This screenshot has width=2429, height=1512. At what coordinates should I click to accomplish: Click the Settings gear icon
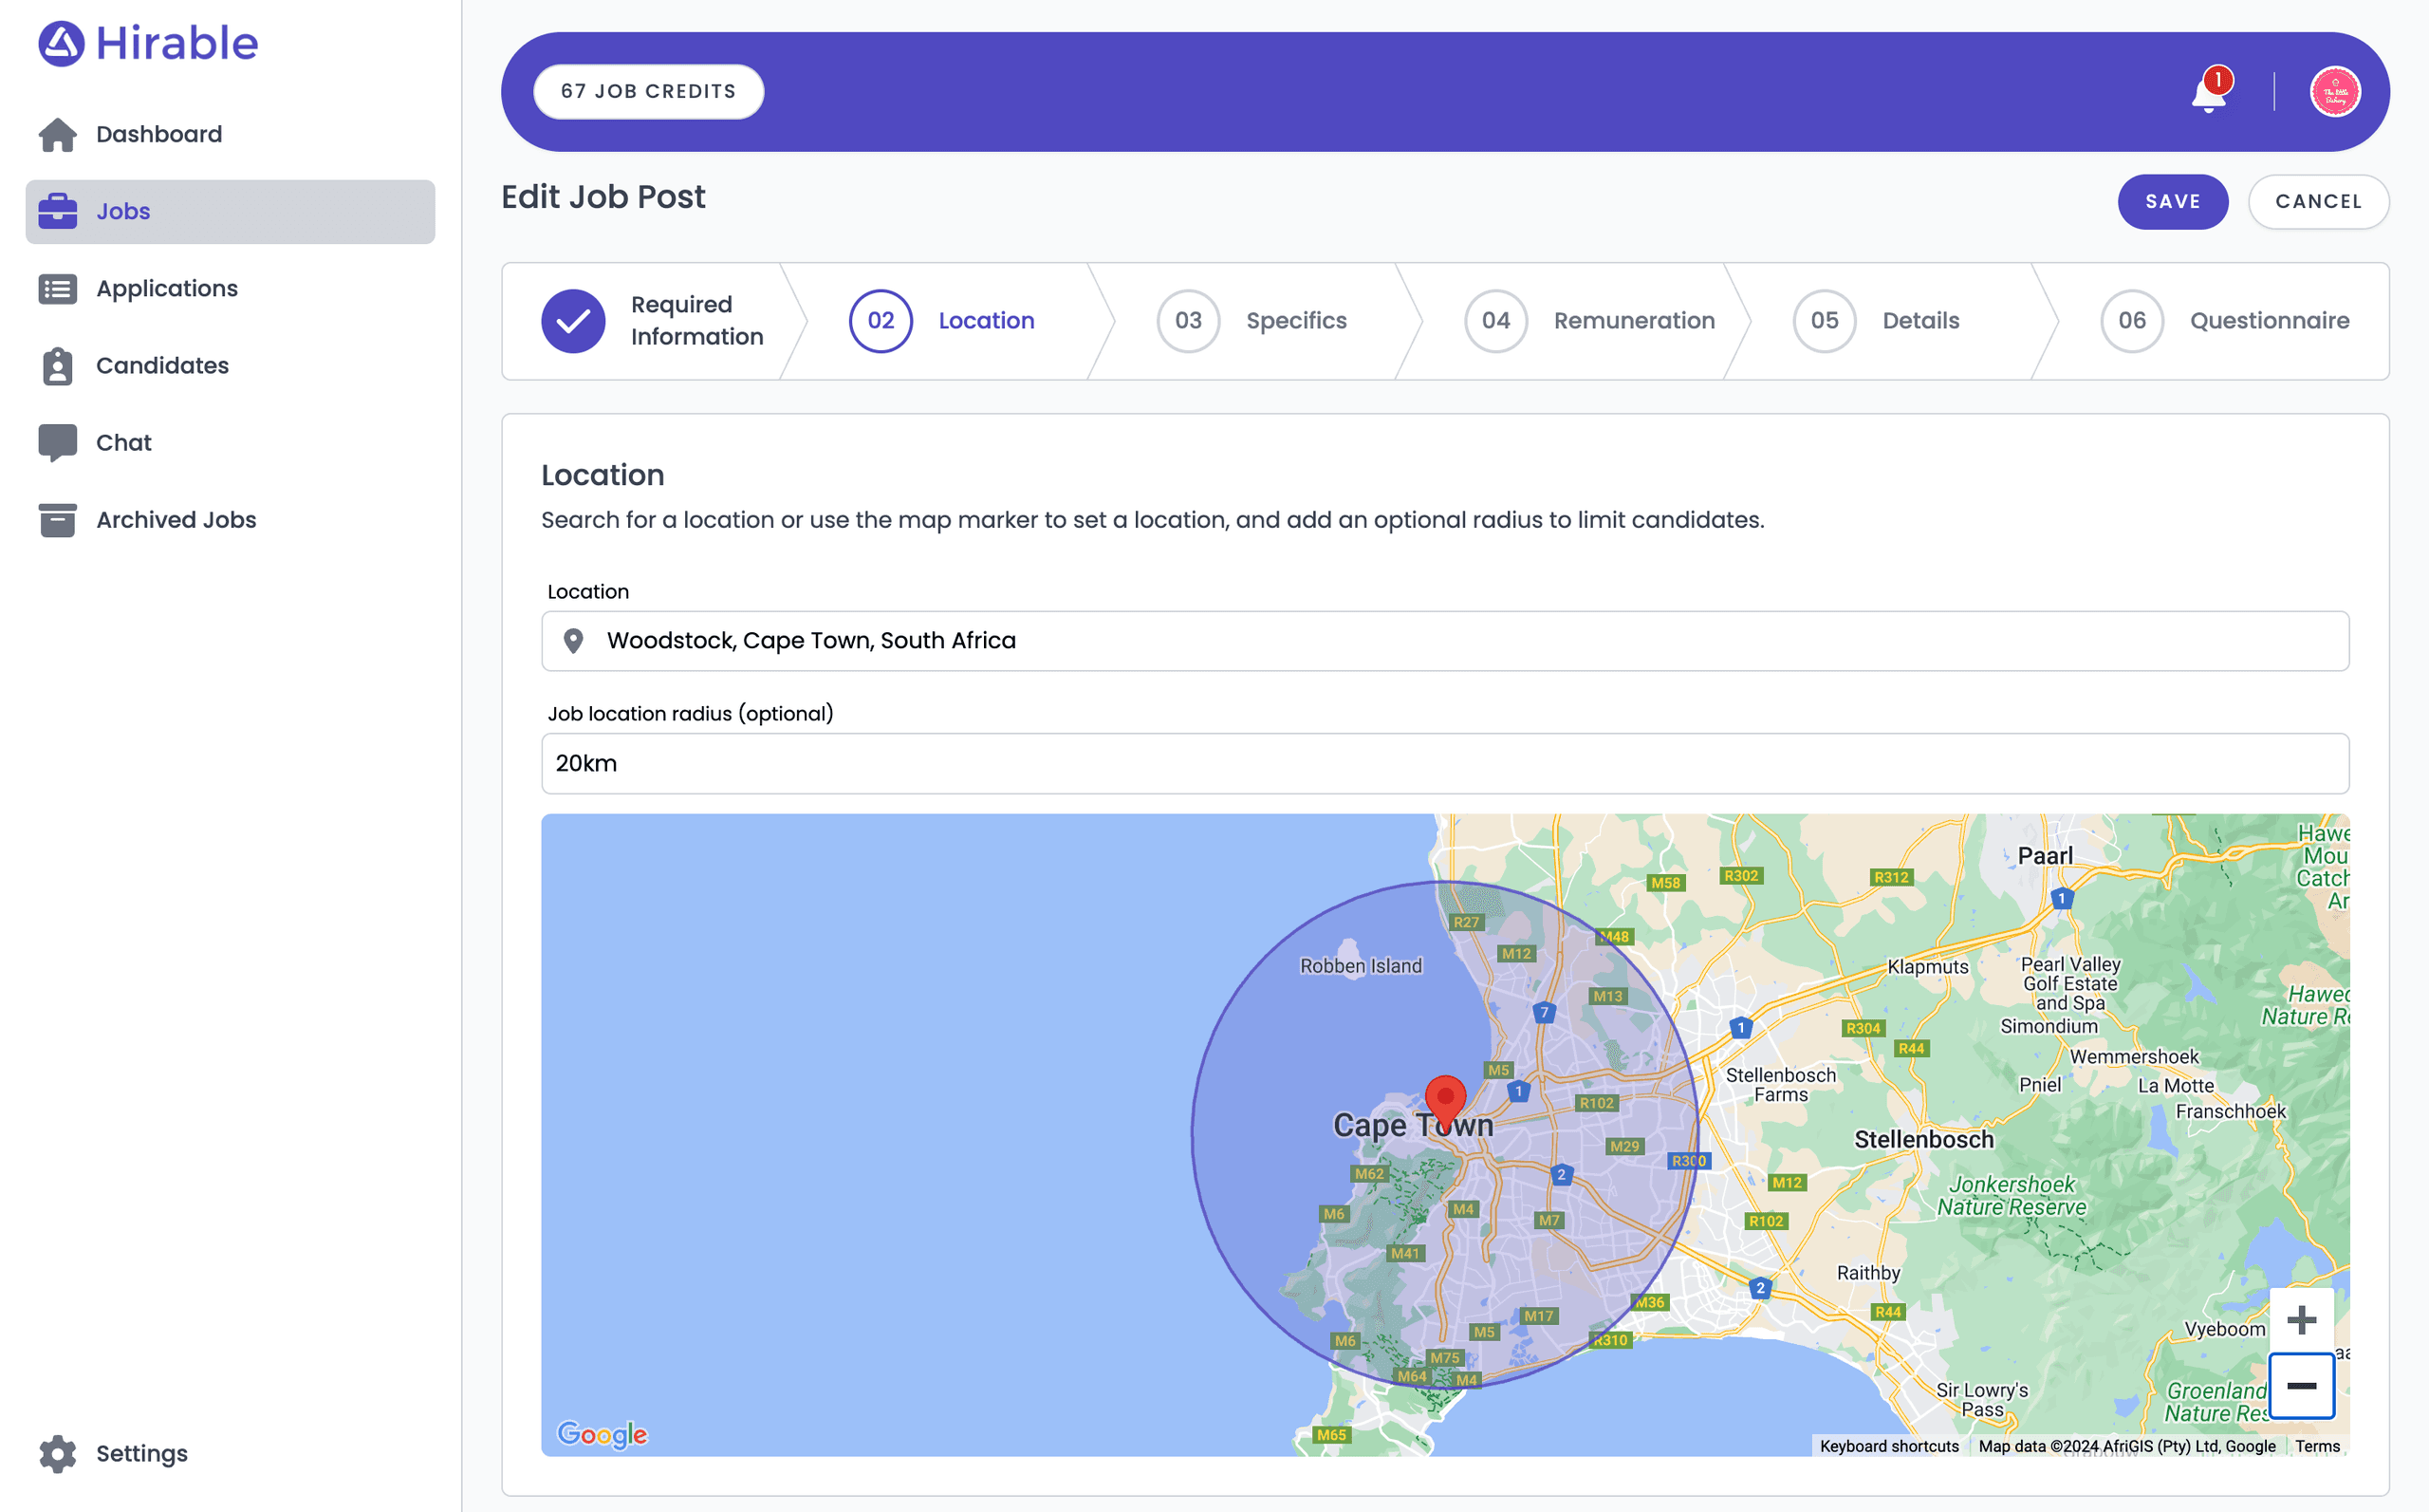[57, 1453]
